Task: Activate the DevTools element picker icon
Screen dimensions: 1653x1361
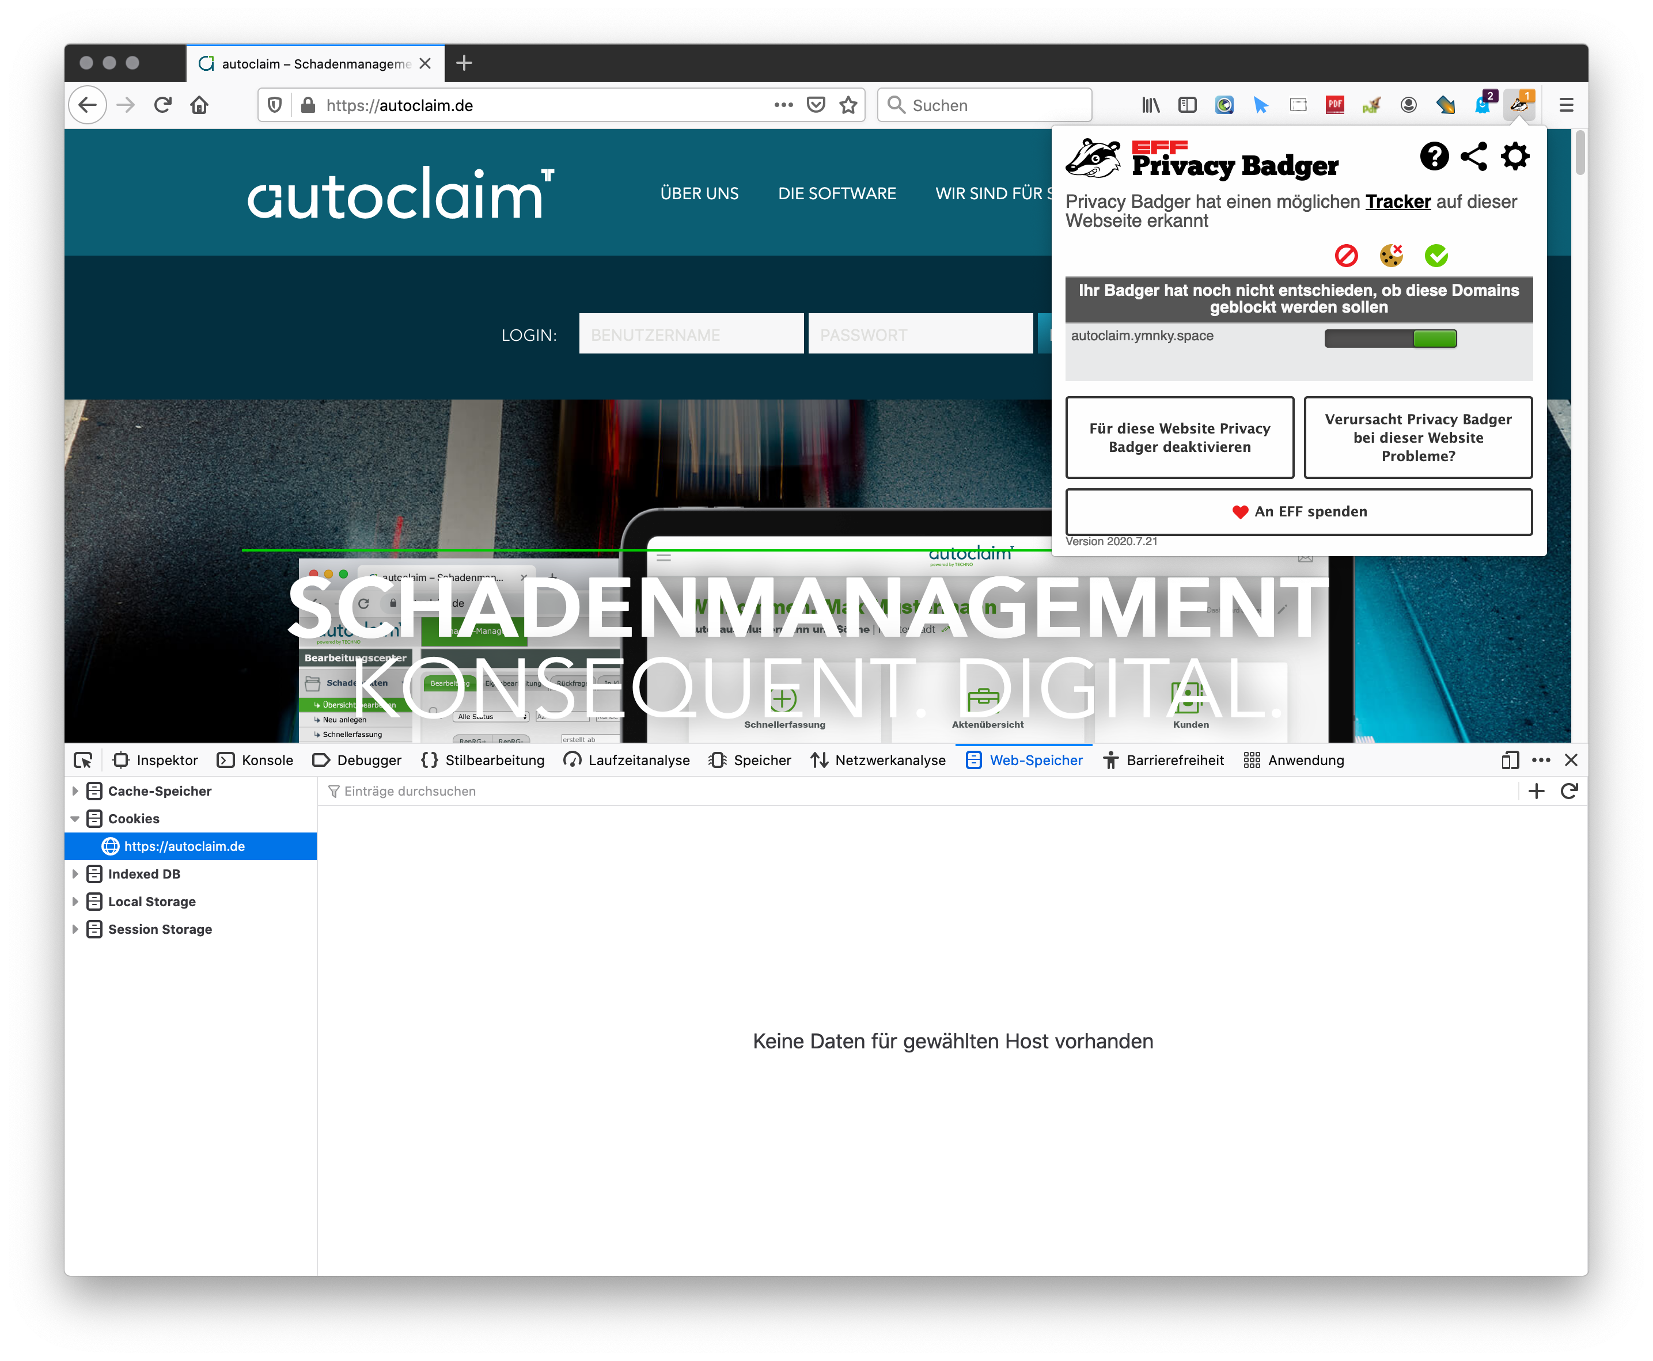Action: [83, 760]
